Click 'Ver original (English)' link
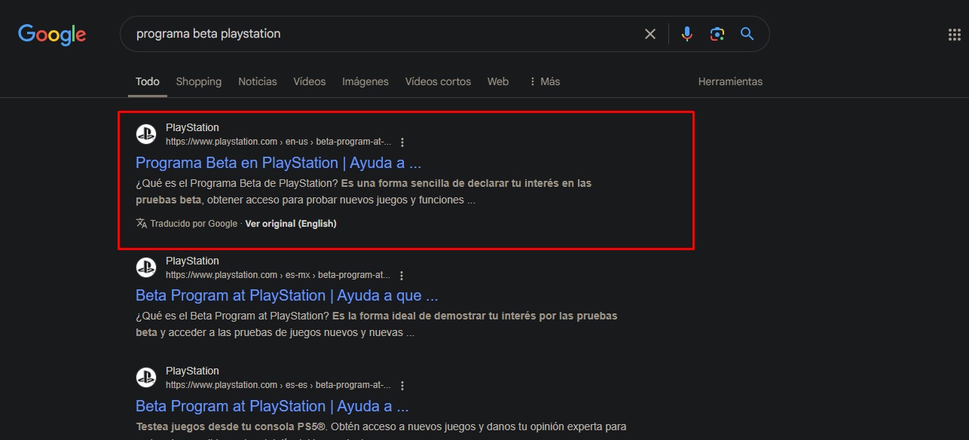Image resolution: width=969 pixels, height=440 pixels. tap(291, 224)
